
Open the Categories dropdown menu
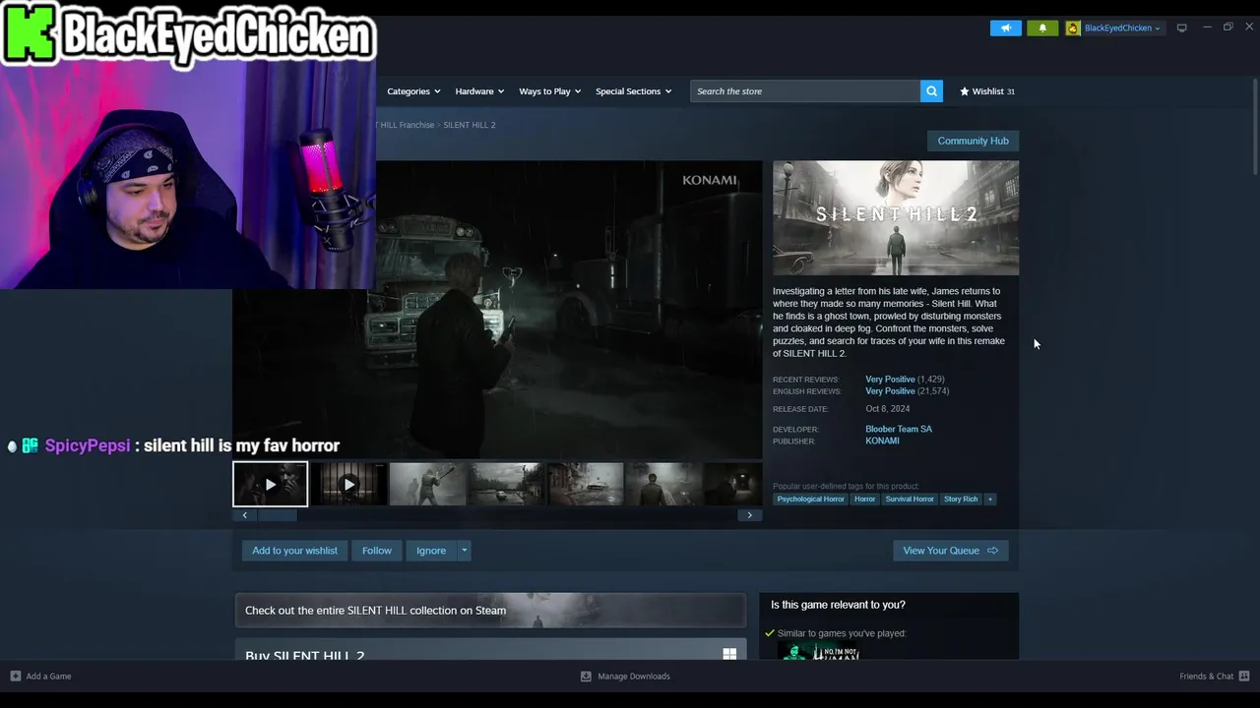tap(413, 91)
